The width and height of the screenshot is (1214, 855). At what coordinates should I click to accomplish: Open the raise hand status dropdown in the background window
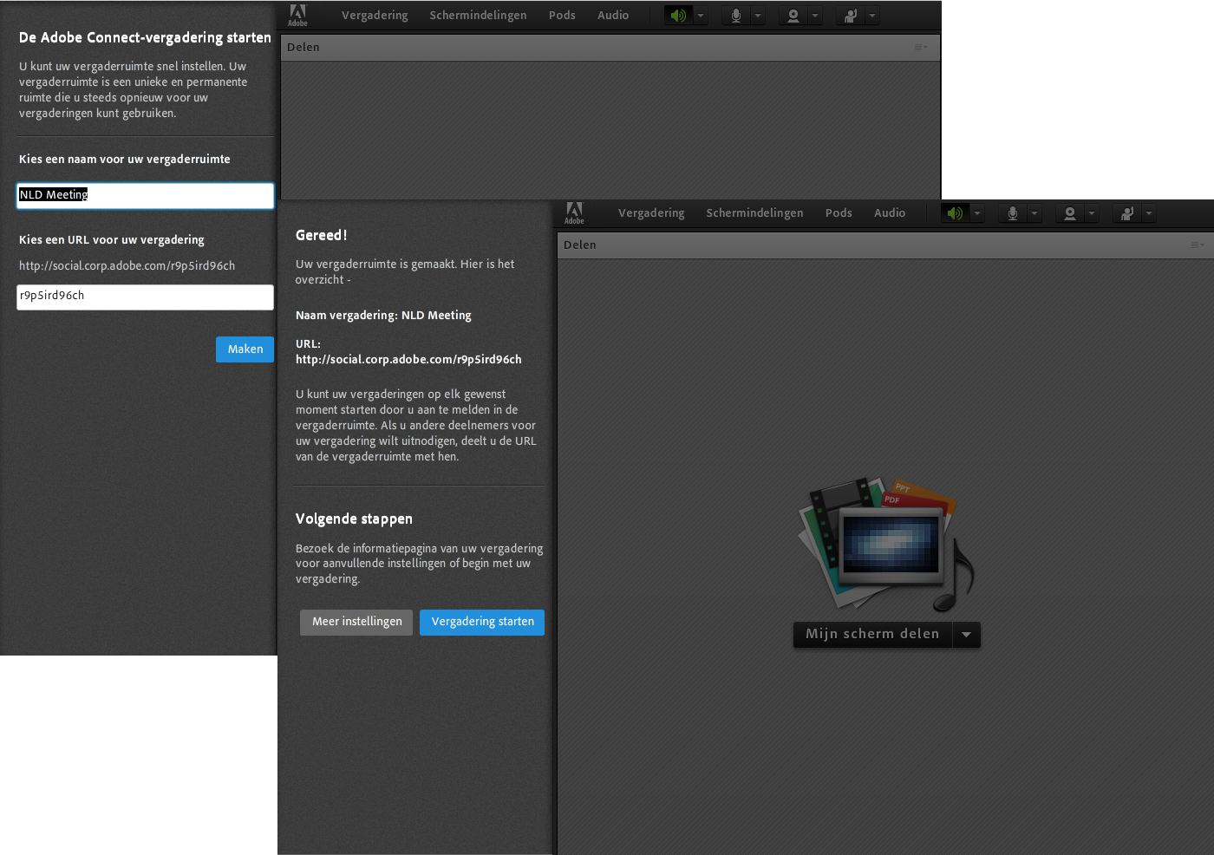point(872,16)
